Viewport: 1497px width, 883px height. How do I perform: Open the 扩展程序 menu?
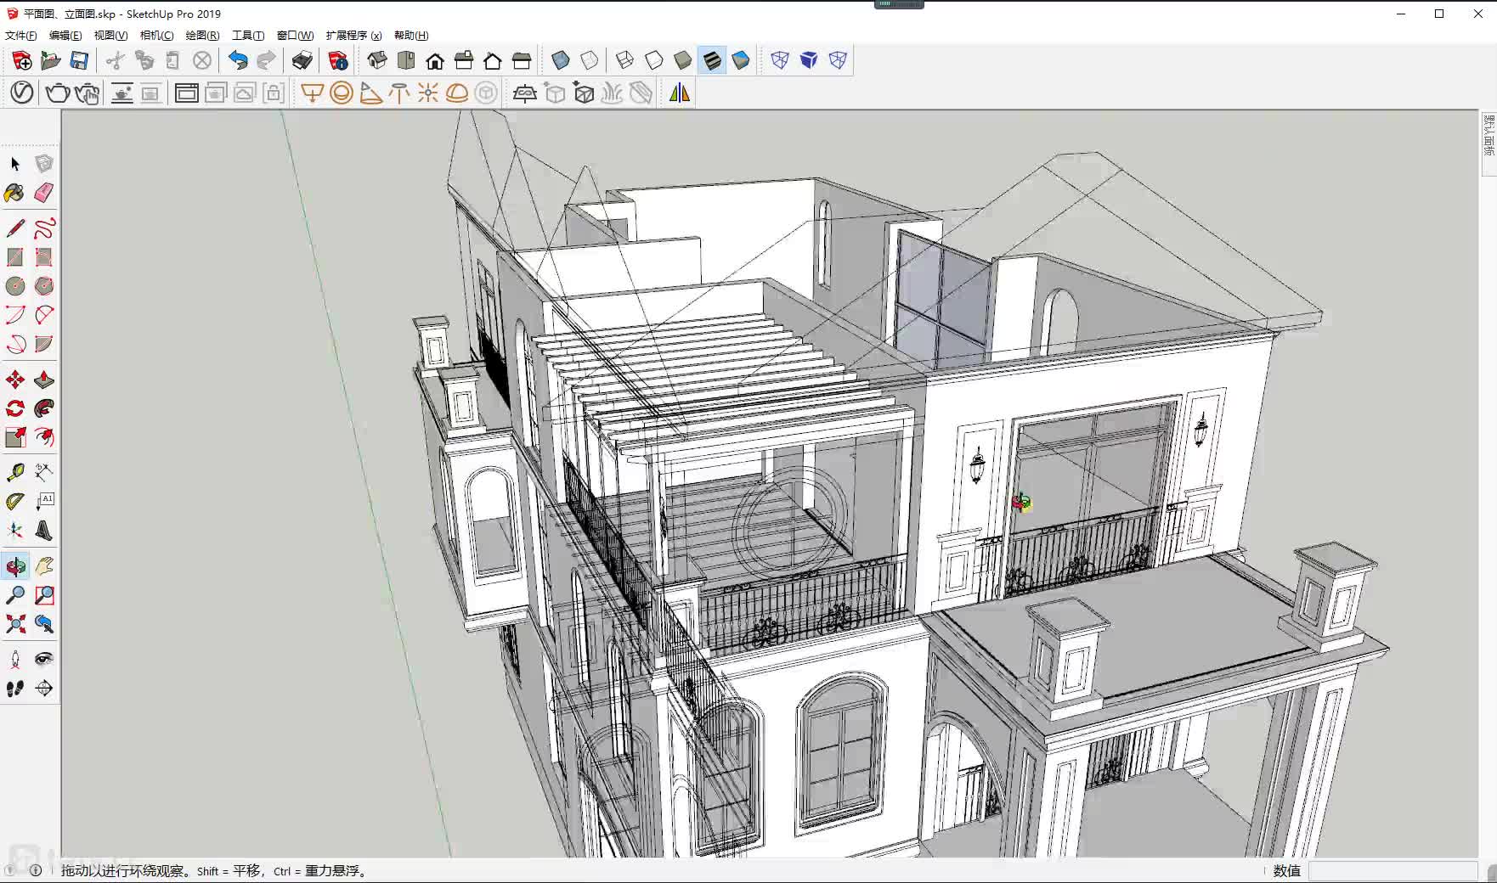[353, 36]
